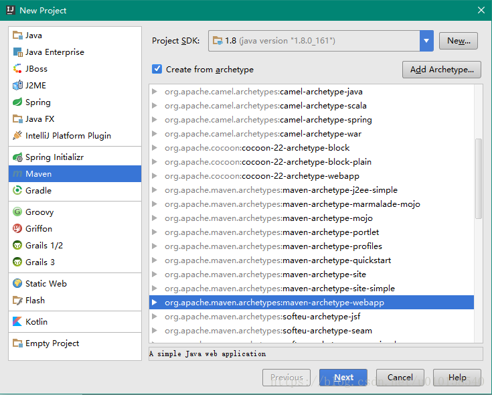
Task: Click the Java Enterprise icon
Action: tap(17, 52)
